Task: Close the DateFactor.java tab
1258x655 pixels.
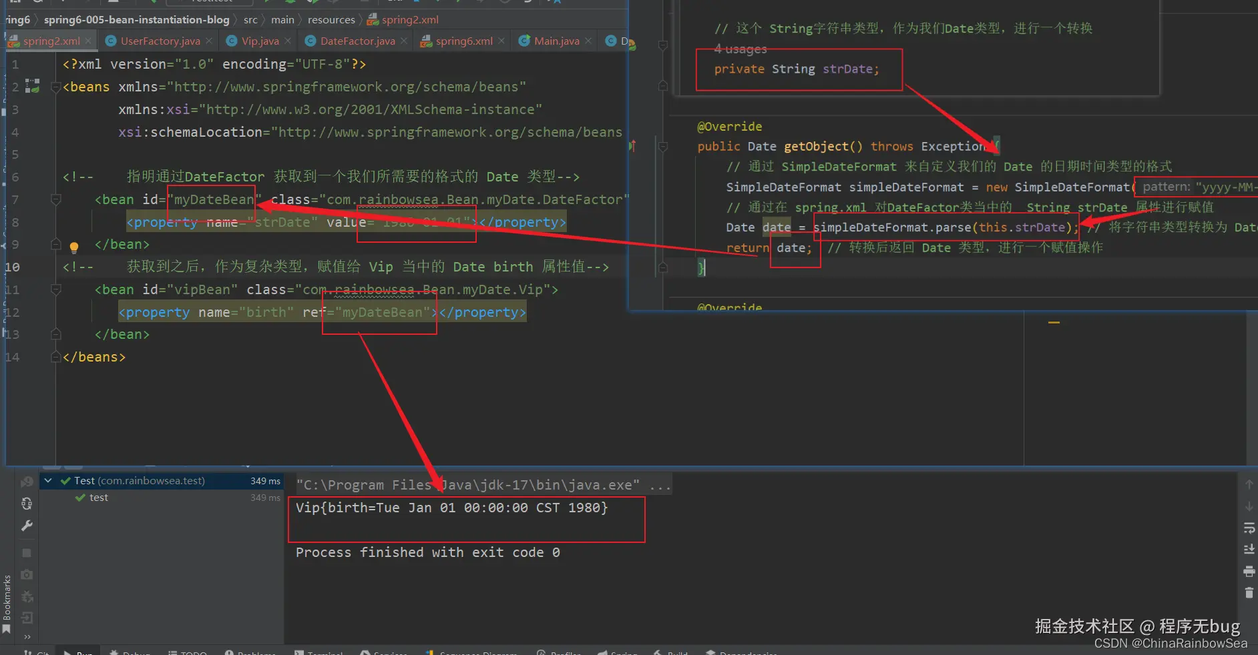Action: tap(404, 41)
